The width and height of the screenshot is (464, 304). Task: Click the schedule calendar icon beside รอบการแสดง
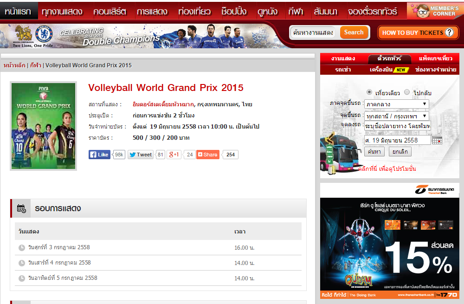pos(21,208)
